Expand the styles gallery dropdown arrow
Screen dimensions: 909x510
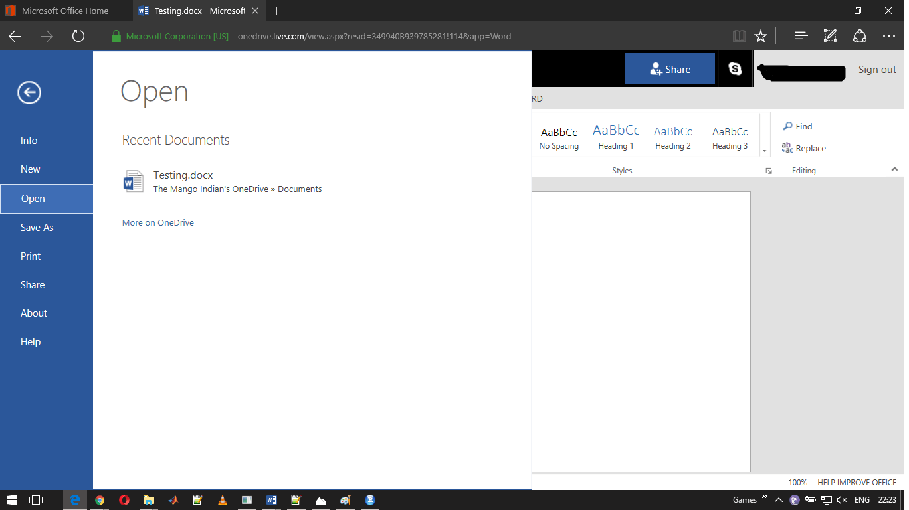click(x=765, y=151)
